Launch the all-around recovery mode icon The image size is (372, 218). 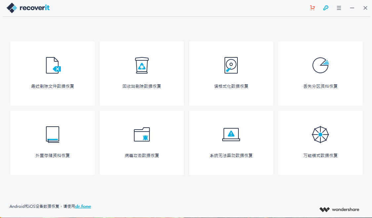[320, 134]
